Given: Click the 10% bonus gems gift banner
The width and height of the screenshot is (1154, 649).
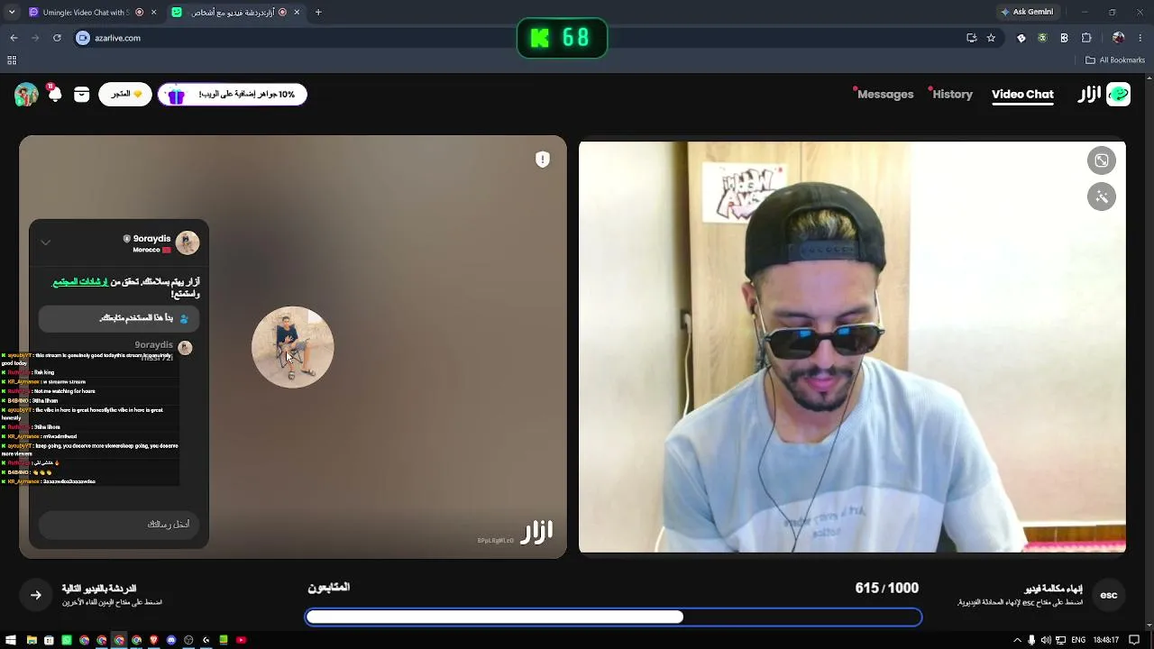Looking at the screenshot, I should tap(233, 94).
